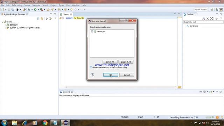
Task: Select cx_Oracle in the Outline
Action: pos(194,26)
